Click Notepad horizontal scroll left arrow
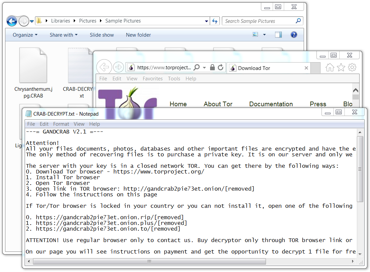 pyautogui.click(x=29, y=261)
